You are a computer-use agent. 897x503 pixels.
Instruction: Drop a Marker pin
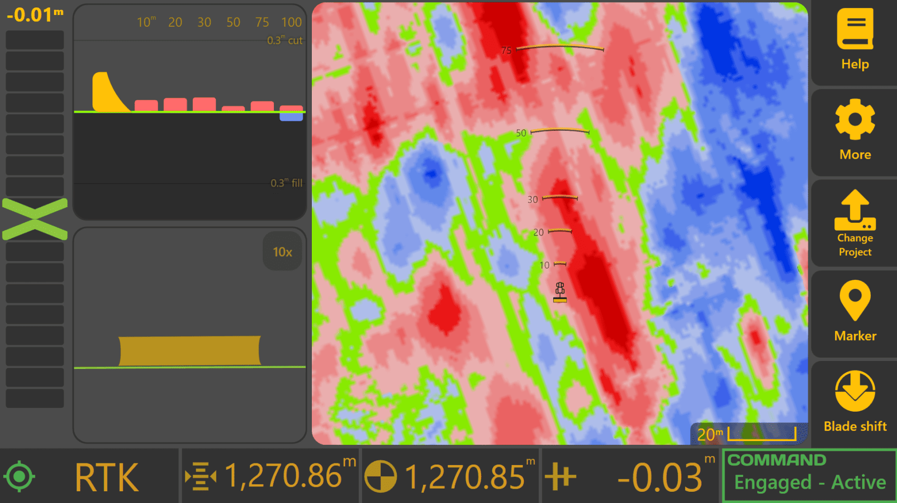pyautogui.click(x=855, y=300)
